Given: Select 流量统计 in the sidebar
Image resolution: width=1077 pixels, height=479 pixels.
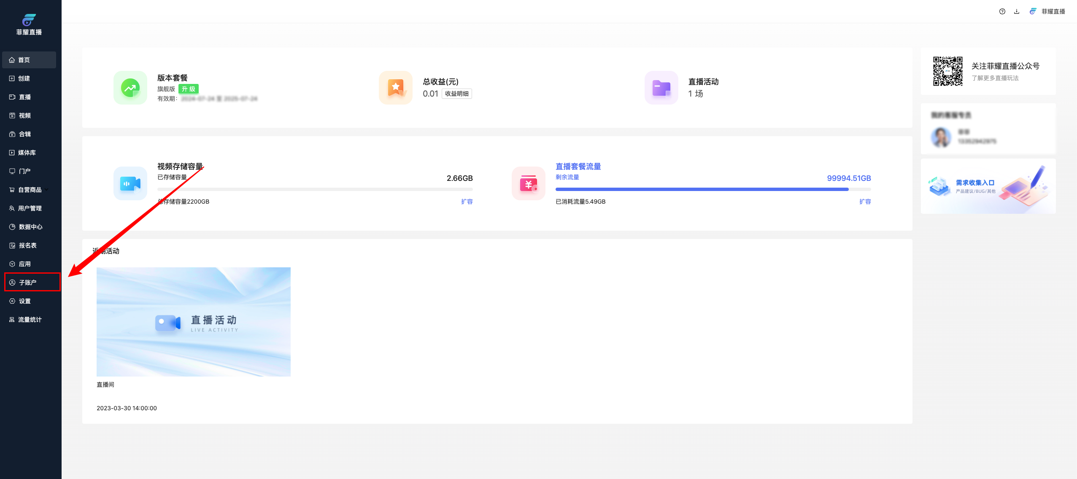Looking at the screenshot, I should [30, 320].
